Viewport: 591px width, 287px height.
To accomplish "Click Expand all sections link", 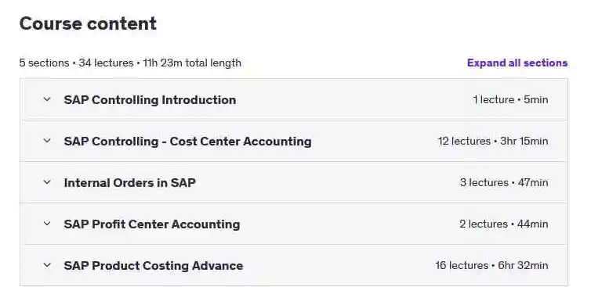I will [517, 63].
